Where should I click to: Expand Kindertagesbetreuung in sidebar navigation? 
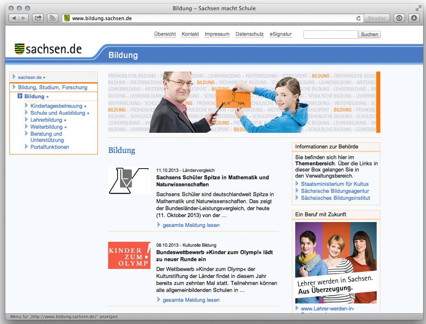coord(56,106)
